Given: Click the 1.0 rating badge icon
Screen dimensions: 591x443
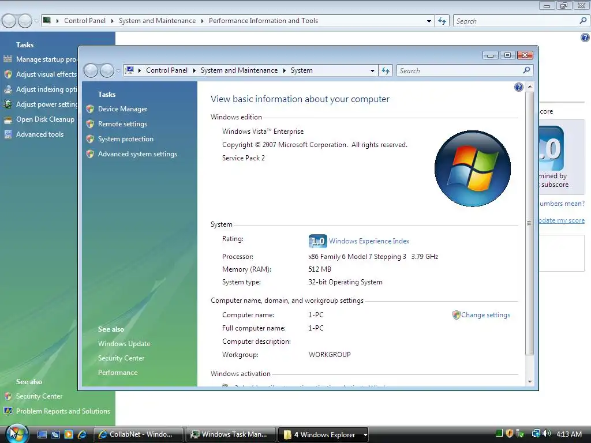Looking at the screenshot, I should coord(317,241).
